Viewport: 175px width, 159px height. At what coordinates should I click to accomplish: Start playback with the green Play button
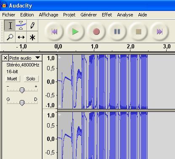pos(75,32)
